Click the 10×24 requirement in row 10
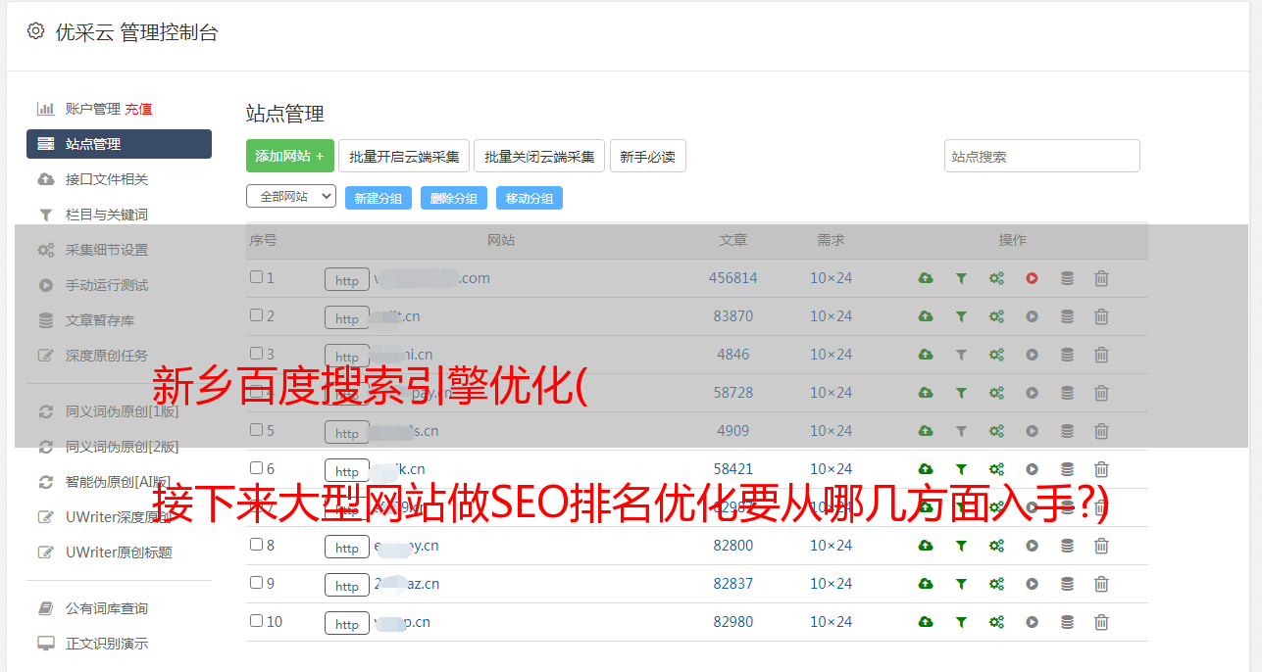The width and height of the screenshot is (1262, 672). point(832,622)
